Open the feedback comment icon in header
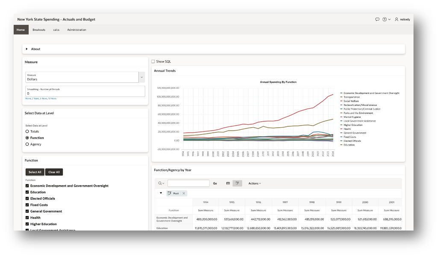This screenshot has height=257, width=440. pyautogui.click(x=377, y=19)
